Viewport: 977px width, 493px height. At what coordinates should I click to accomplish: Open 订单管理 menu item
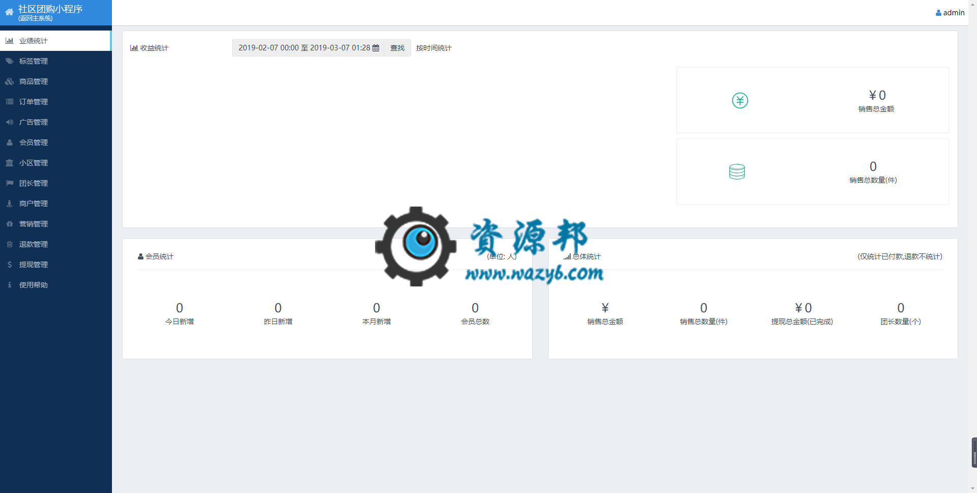(x=56, y=102)
